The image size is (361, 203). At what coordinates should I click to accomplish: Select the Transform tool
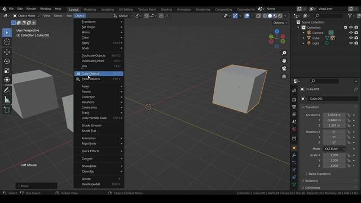(7, 80)
